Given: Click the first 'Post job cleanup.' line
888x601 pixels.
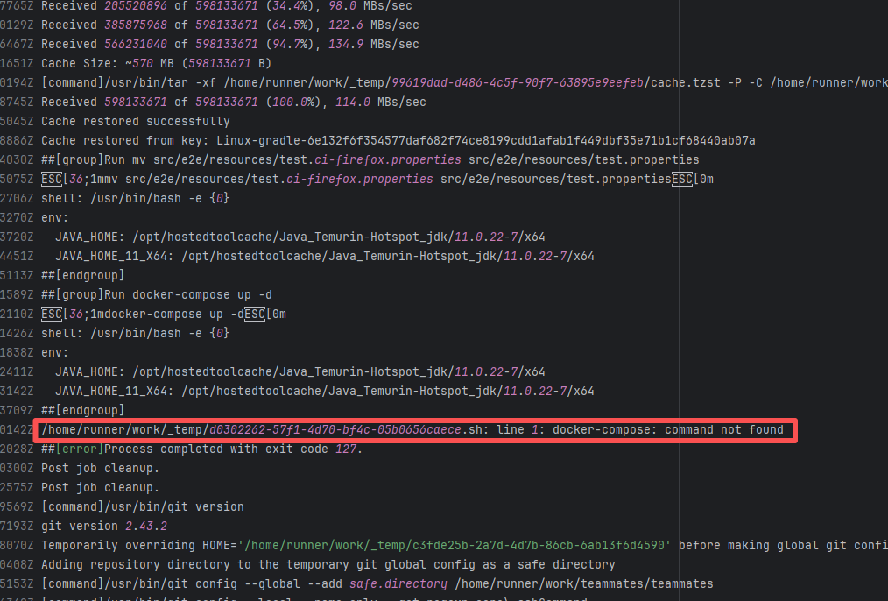Looking at the screenshot, I should 100,468.
